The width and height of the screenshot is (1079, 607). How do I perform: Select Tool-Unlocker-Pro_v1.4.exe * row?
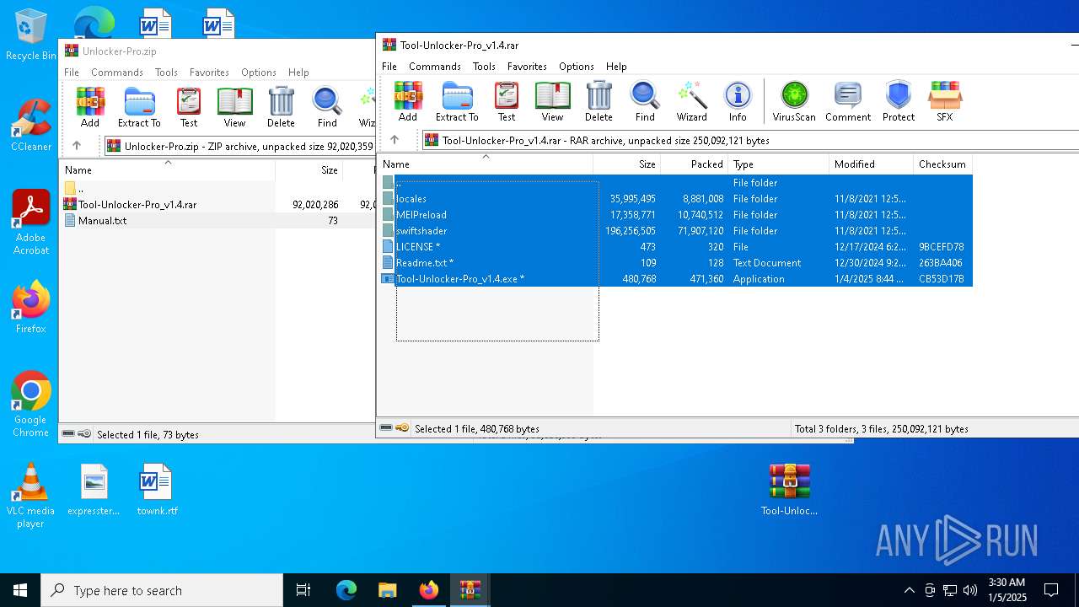tap(676, 279)
